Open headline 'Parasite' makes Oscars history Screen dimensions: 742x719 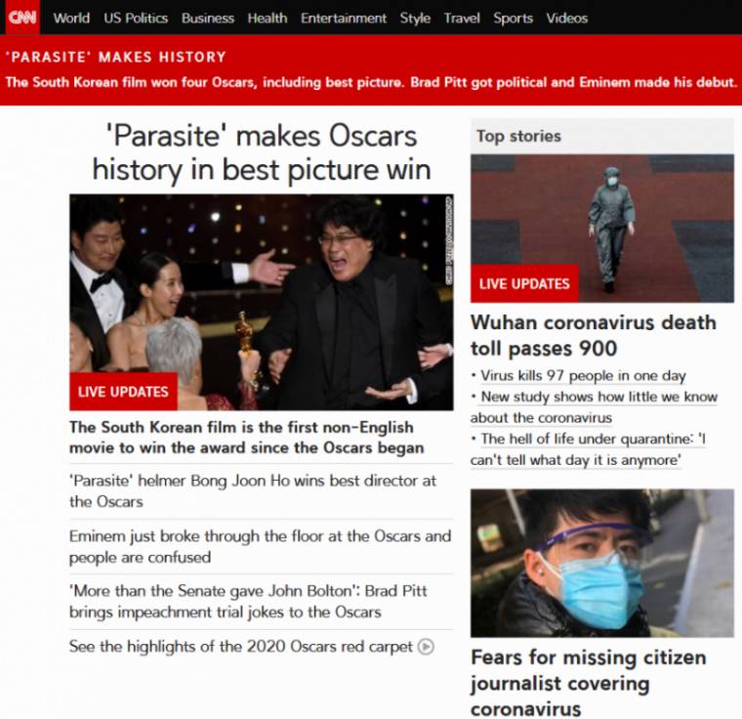point(262,152)
